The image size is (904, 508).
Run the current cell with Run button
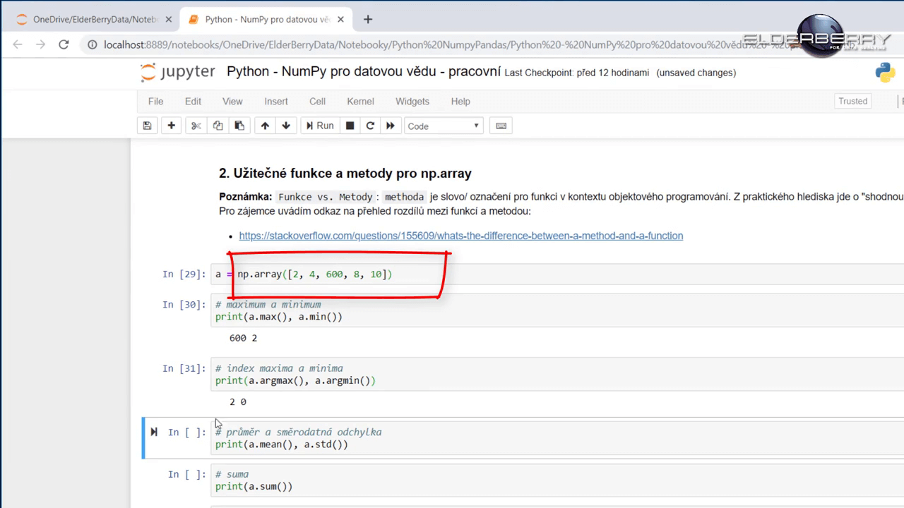[x=319, y=126]
